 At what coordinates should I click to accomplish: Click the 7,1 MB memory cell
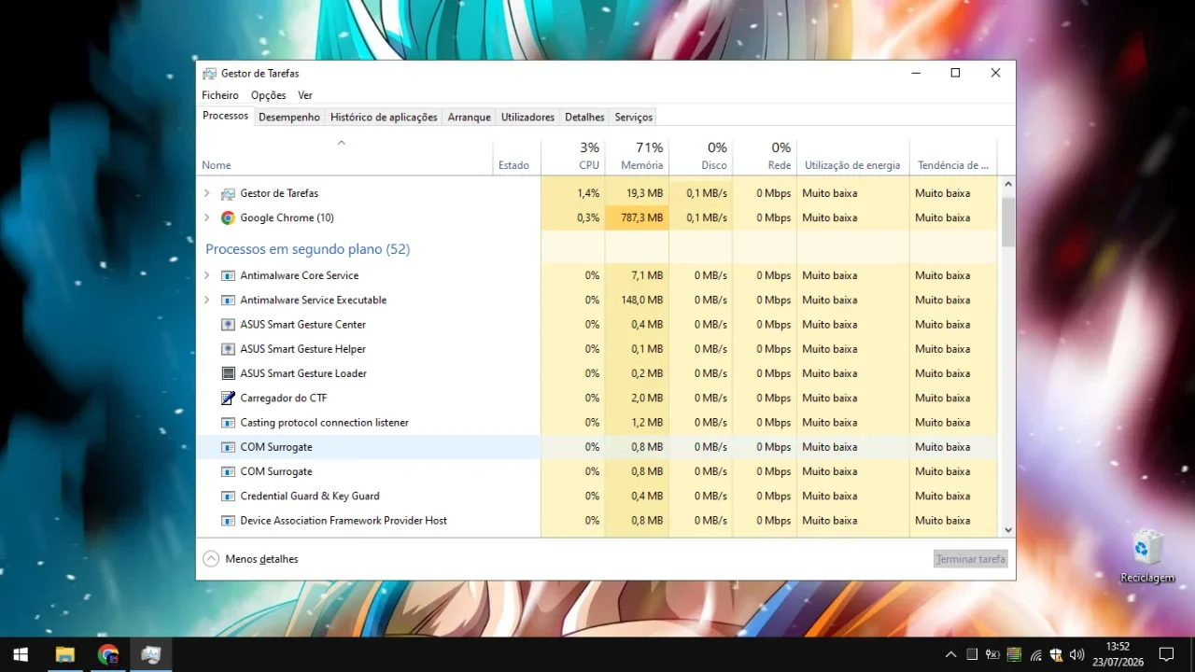pos(637,275)
